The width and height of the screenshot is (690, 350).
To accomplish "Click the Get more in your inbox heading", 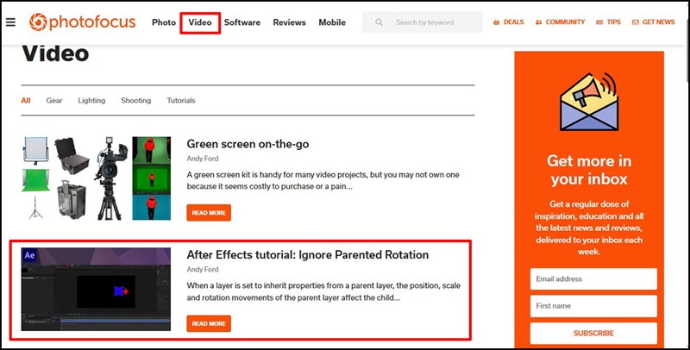I will tap(589, 170).
